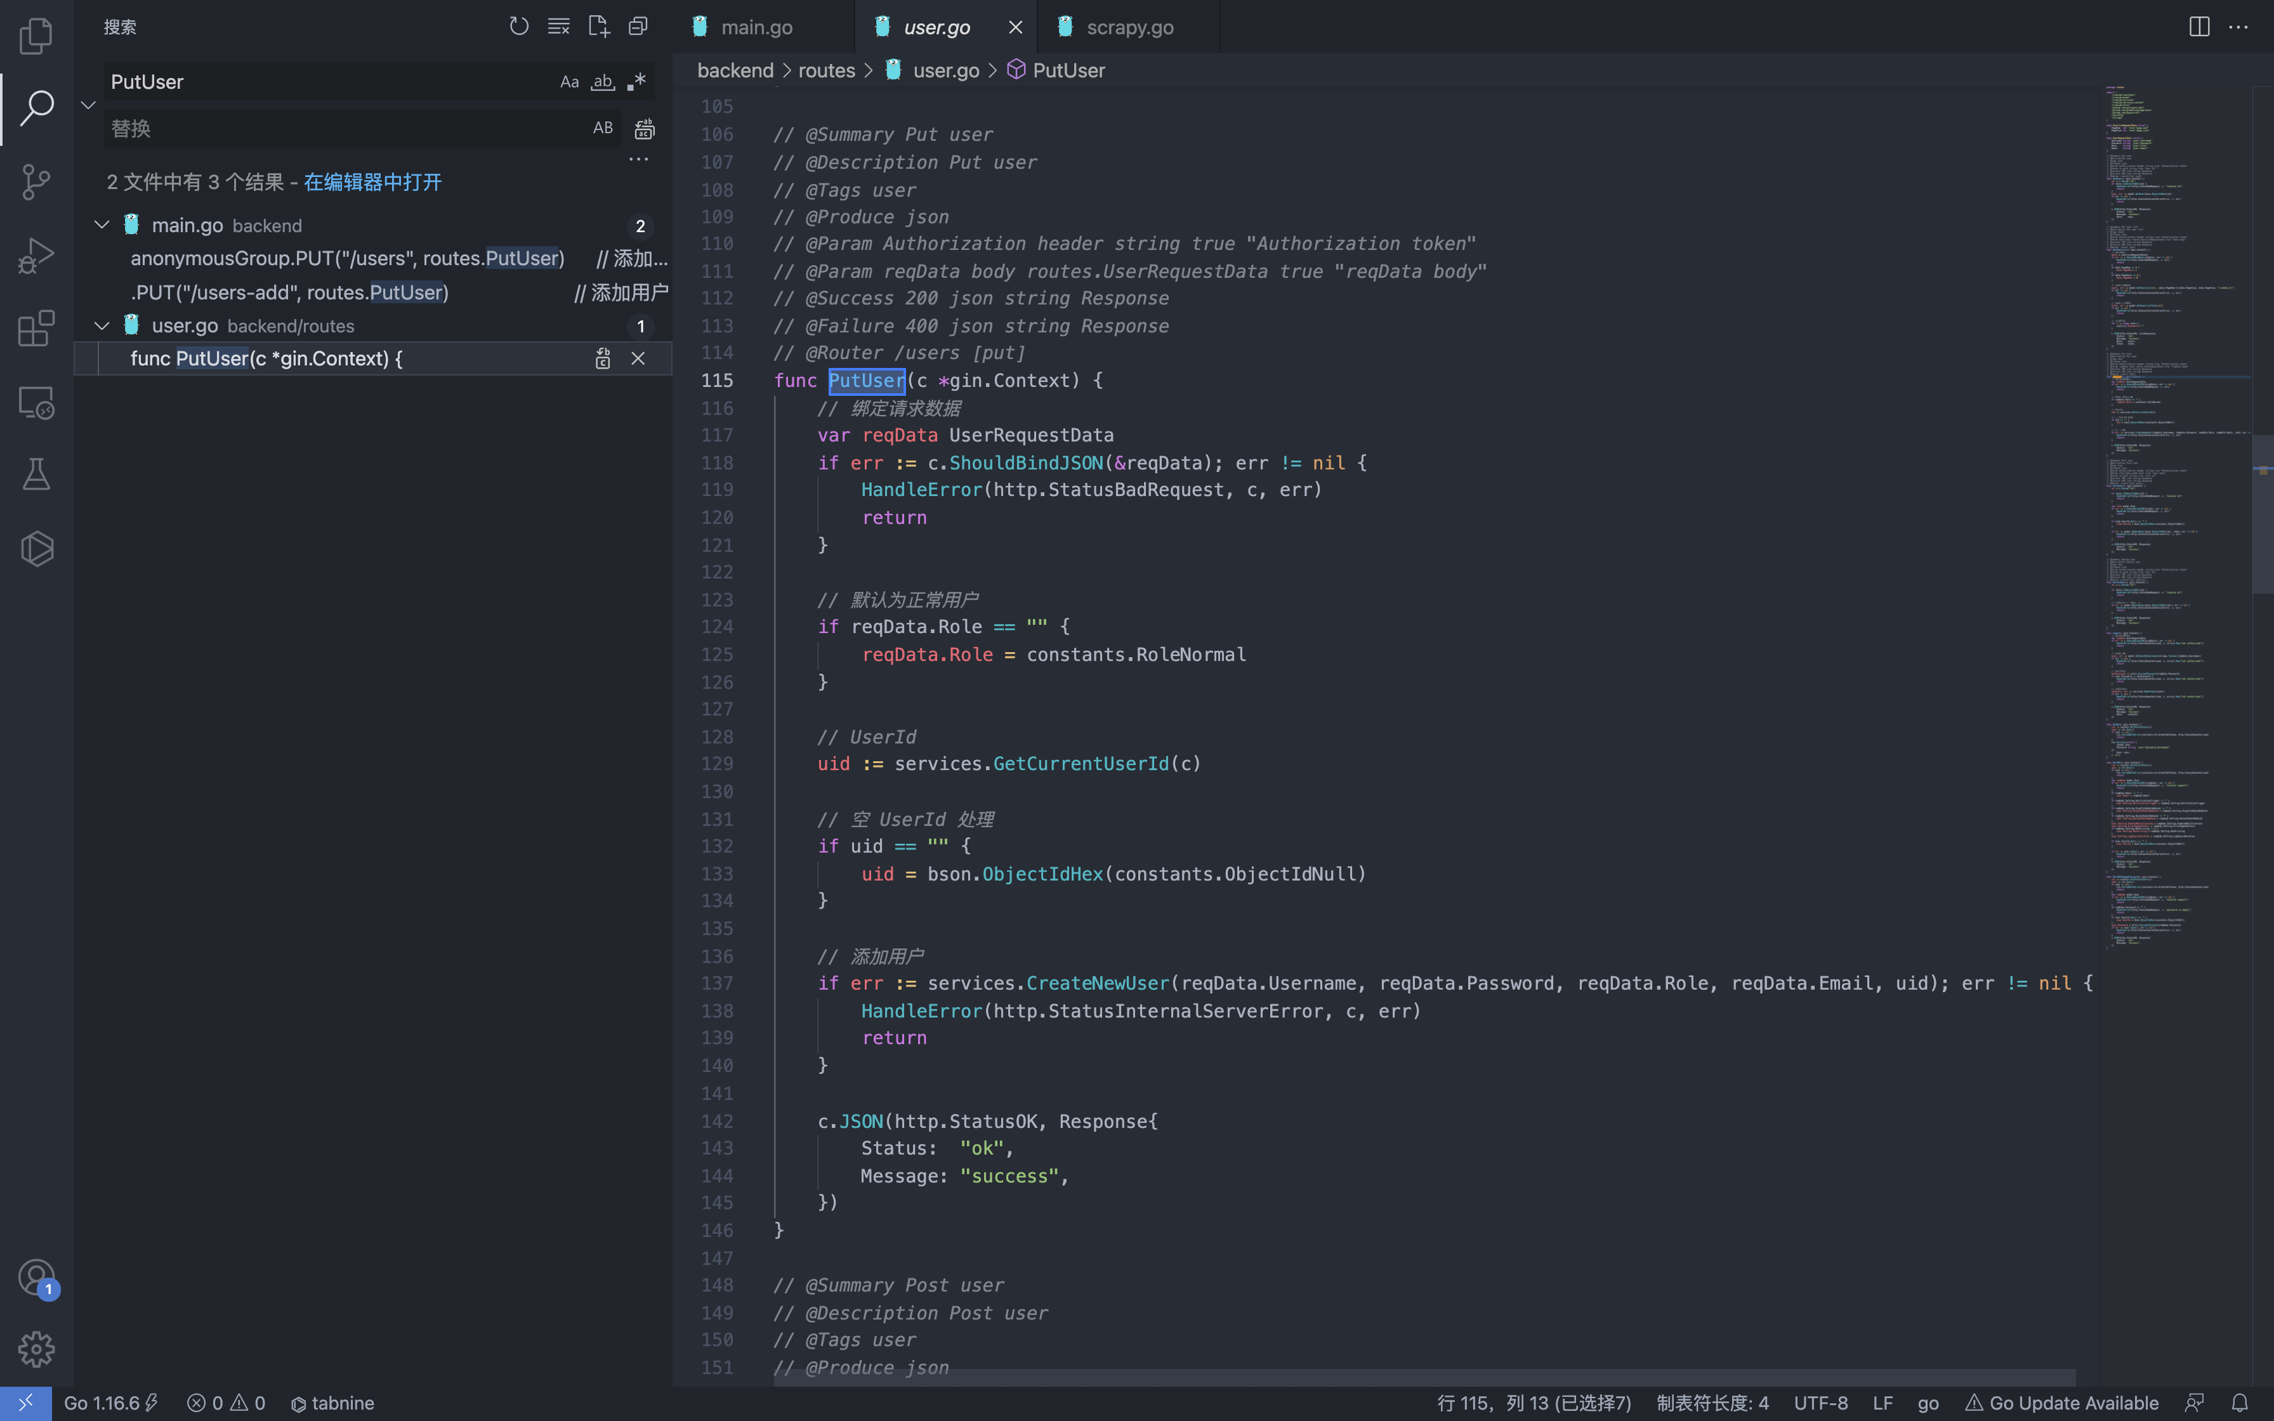This screenshot has width=2274, height=1421.
Task: Open the Testing flask view
Action: [36, 475]
